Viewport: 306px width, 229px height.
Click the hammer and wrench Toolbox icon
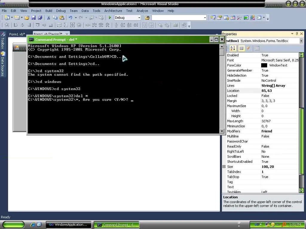(239, 18)
